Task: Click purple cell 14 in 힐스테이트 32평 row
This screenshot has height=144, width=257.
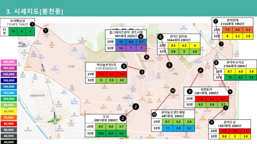Action: (121, 48)
